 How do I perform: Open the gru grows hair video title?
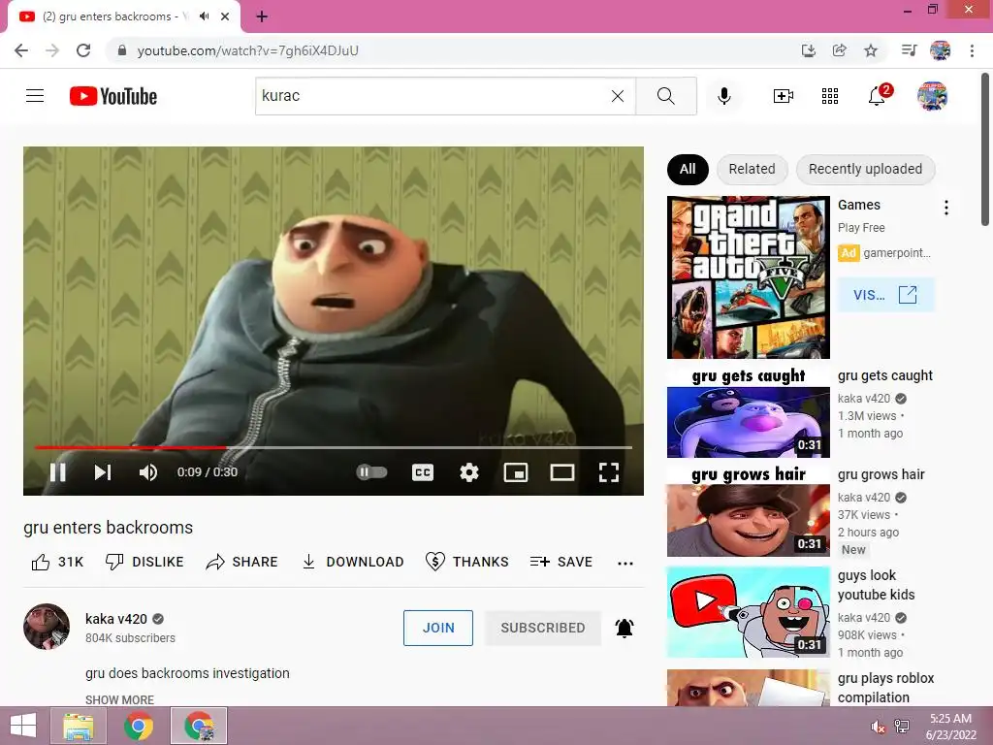(881, 474)
